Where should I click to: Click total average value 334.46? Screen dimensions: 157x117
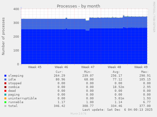116,106
